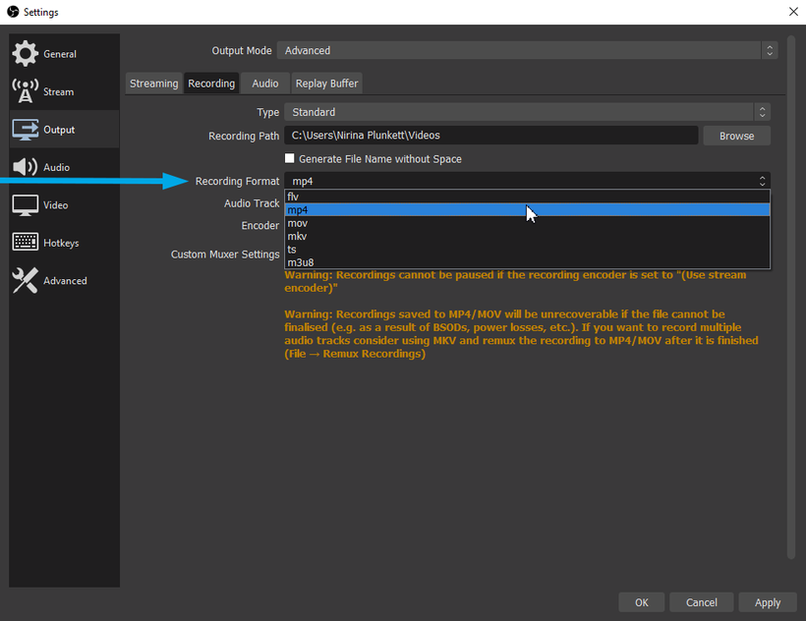Image resolution: width=806 pixels, height=621 pixels.
Task: Click the Cancel button
Action: [701, 602]
